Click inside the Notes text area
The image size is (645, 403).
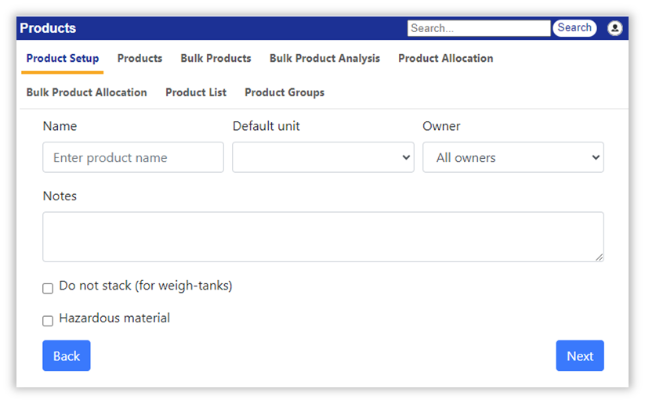click(x=323, y=236)
